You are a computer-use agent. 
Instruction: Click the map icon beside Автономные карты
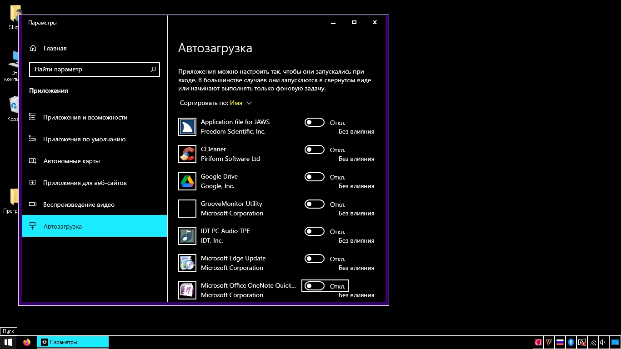[x=33, y=161]
